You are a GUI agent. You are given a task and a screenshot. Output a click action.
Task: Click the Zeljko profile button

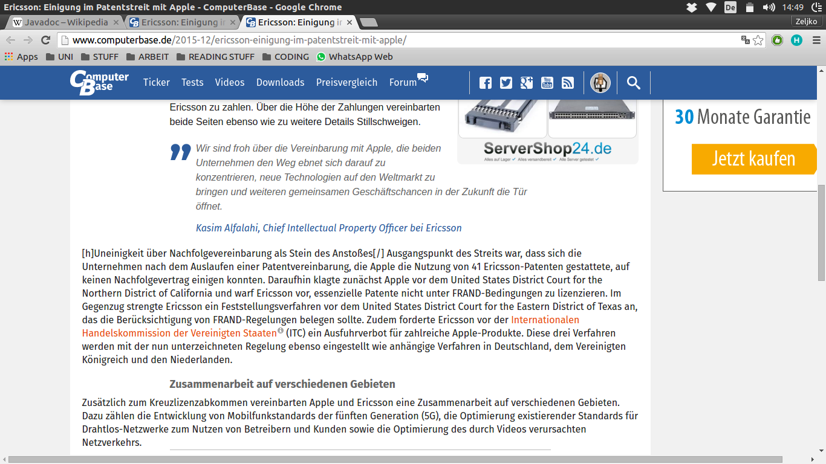[807, 21]
